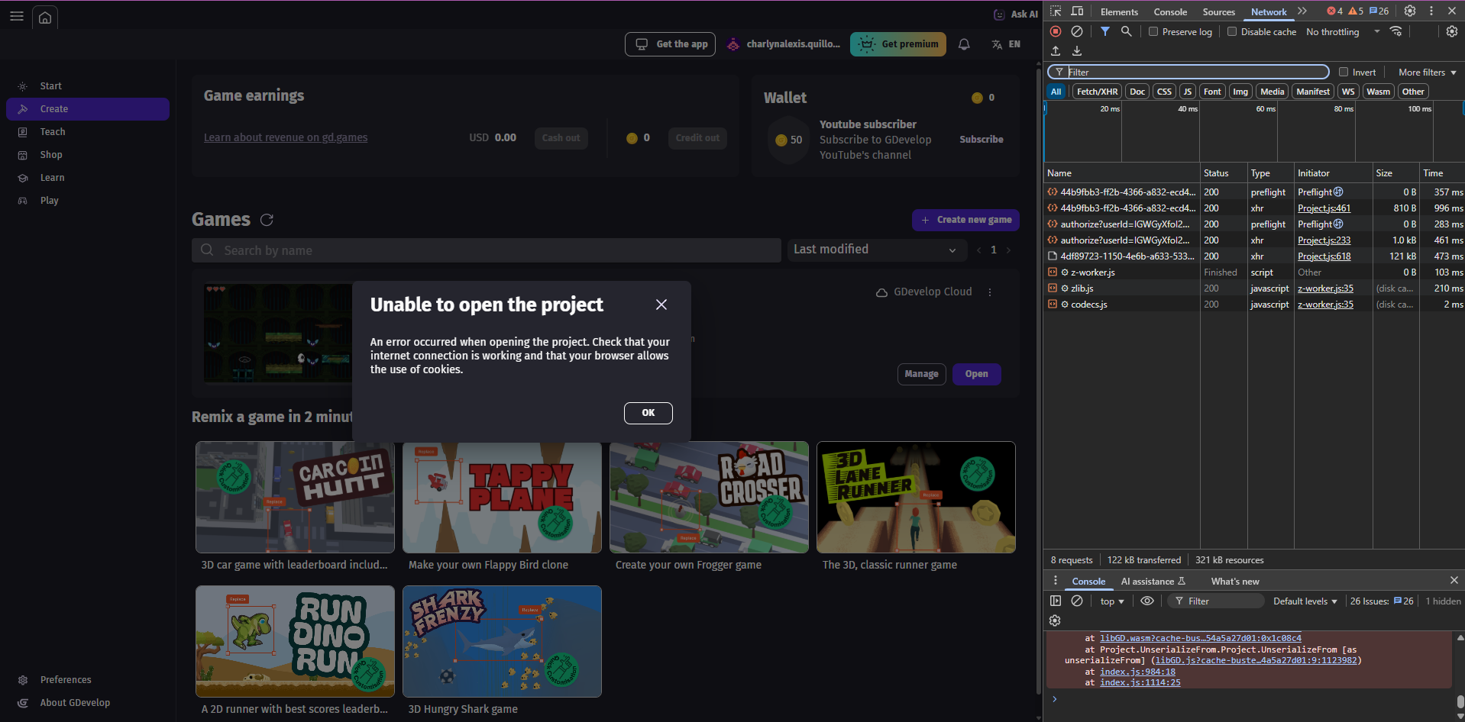This screenshot has width=1465, height=722.
Task: Open No throttling dropdown
Action: [x=1343, y=31]
